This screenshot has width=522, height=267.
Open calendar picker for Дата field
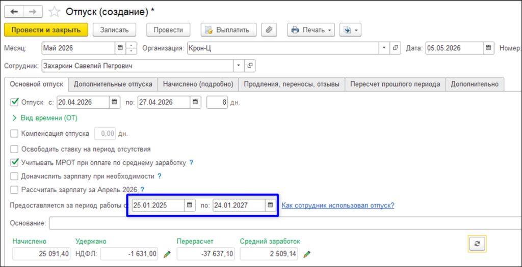click(488, 48)
